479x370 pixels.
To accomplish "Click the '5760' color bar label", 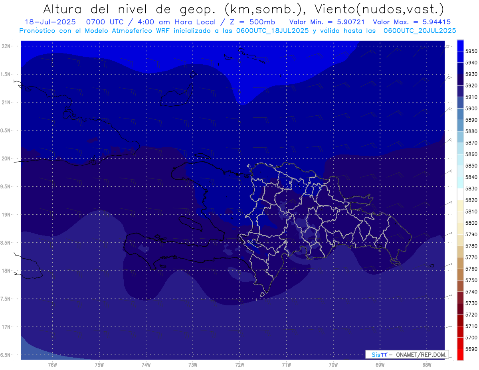I will 471,269.
